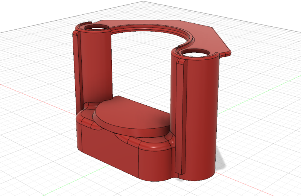This screenshot has width=301, height=196.
Task: Pick the left cylinder's top hole
Action: (97, 27)
